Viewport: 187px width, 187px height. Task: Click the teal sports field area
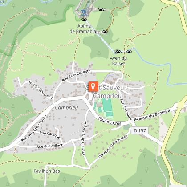pyautogui.click(x=107, y=105)
